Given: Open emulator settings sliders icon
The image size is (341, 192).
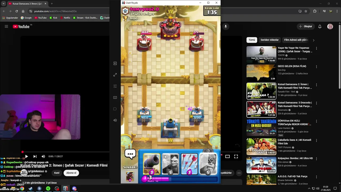Looking at the screenshot, I should [115, 86].
